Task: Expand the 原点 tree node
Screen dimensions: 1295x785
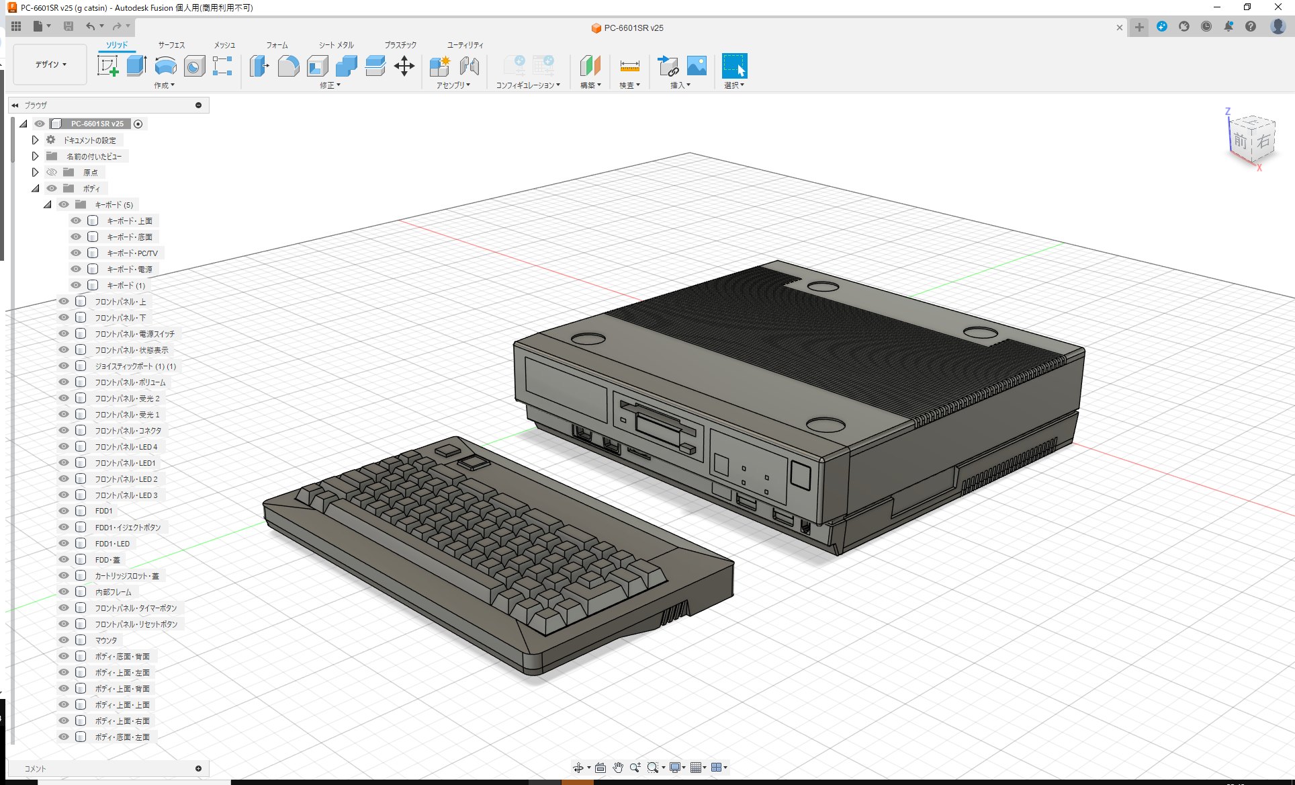Action: pyautogui.click(x=35, y=172)
